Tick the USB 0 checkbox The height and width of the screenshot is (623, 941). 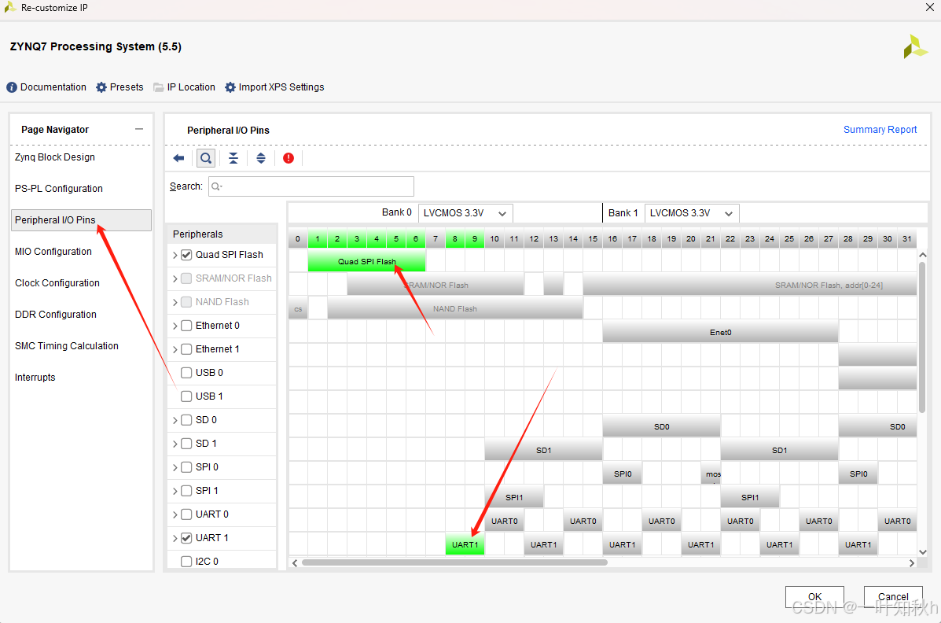(186, 373)
